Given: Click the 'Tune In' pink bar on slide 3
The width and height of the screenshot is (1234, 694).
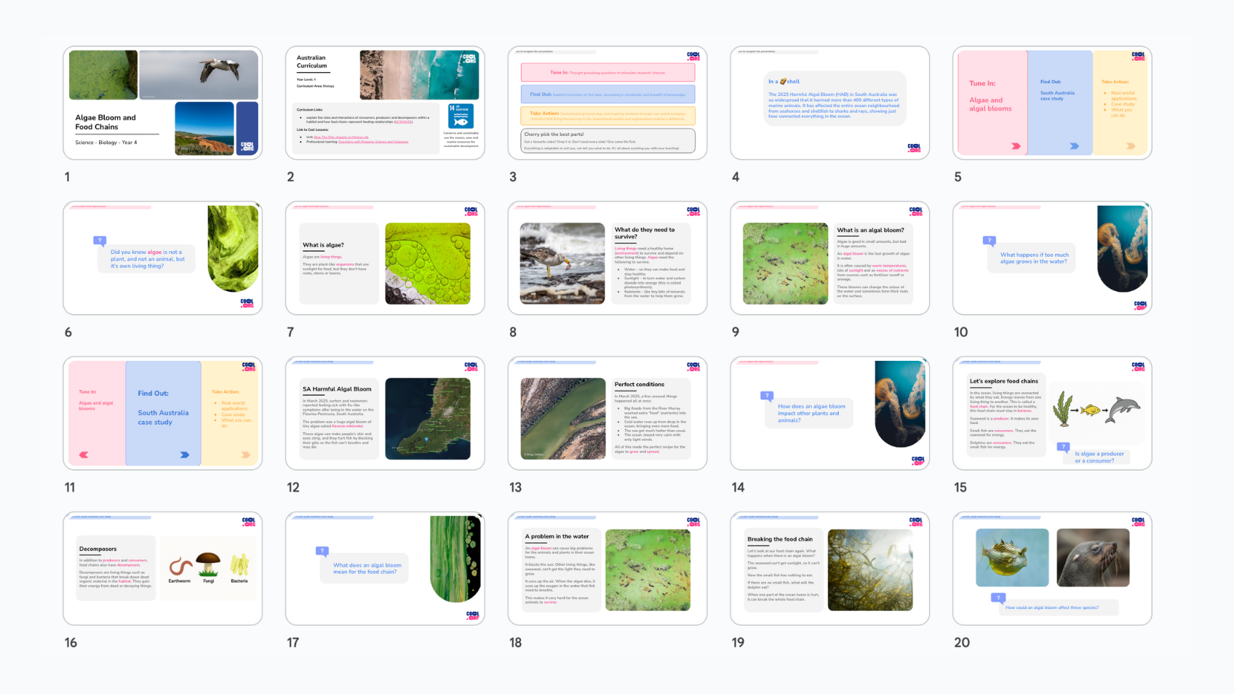Looking at the screenshot, I should [x=608, y=73].
